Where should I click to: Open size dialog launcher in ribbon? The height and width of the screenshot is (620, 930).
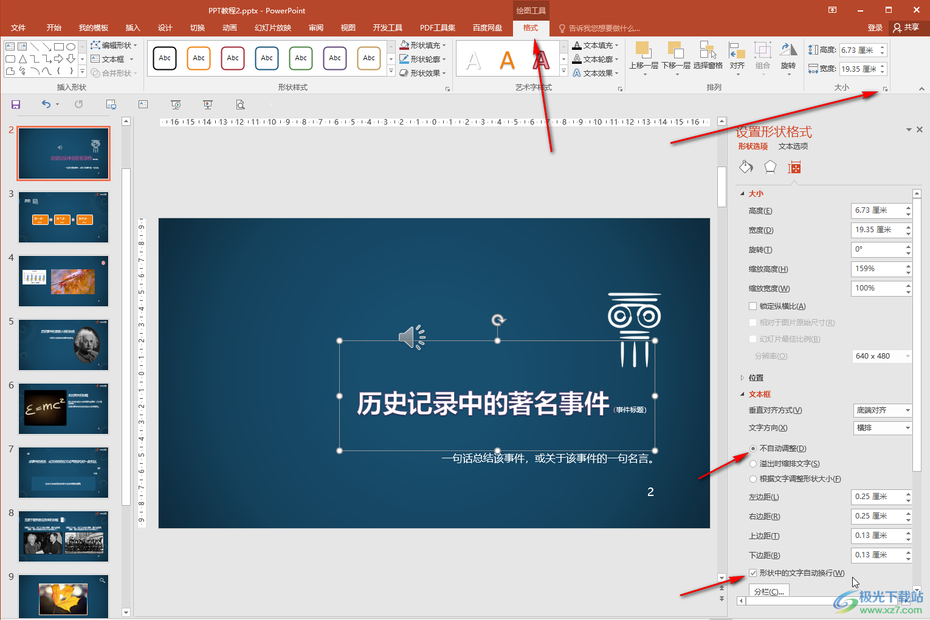click(x=886, y=89)
